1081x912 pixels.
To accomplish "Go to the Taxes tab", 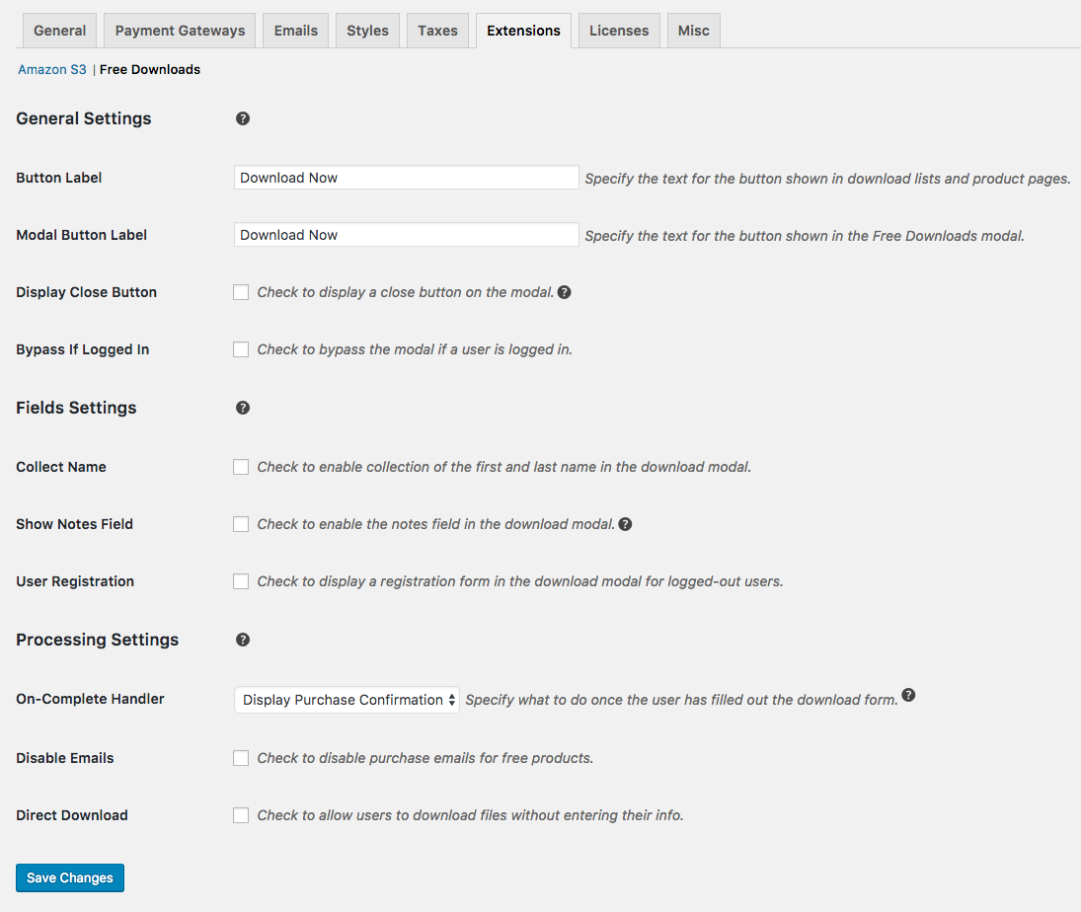I will (437, 31).
